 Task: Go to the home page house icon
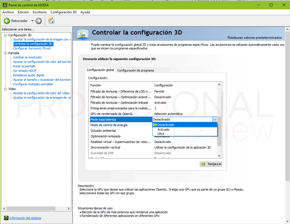coord(51,21)
